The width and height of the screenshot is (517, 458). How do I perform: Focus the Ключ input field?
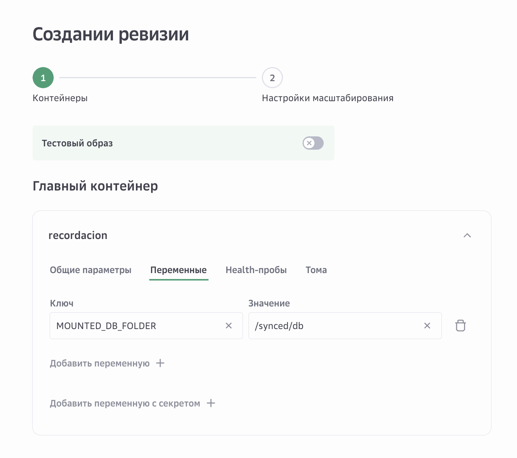137,326
